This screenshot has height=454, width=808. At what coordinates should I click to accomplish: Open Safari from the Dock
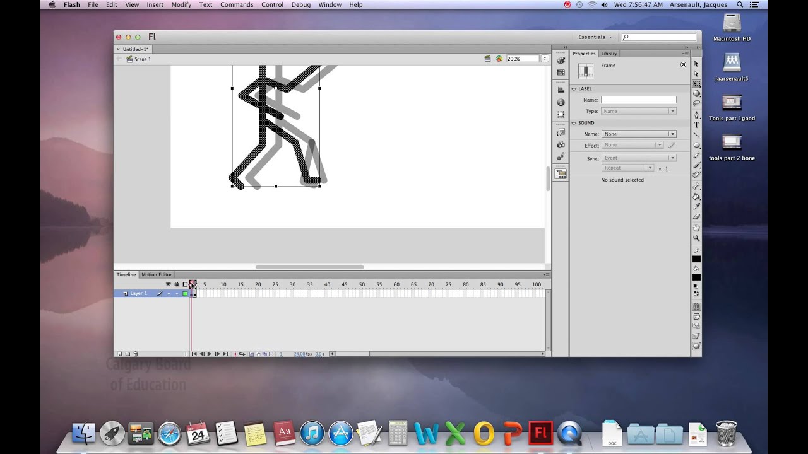pyautogui.click(x=169, y=433)
